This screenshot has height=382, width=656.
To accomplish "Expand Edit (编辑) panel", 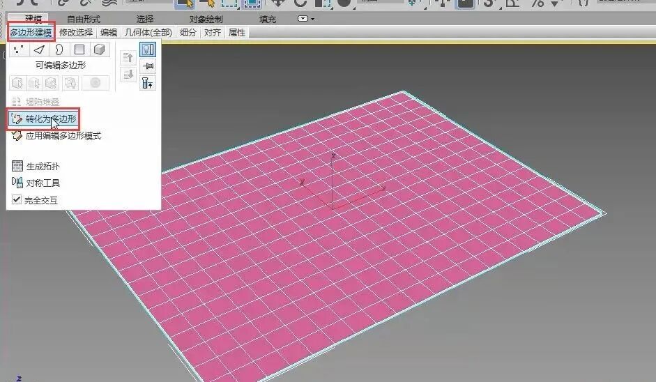I will [x=108, y=32].
